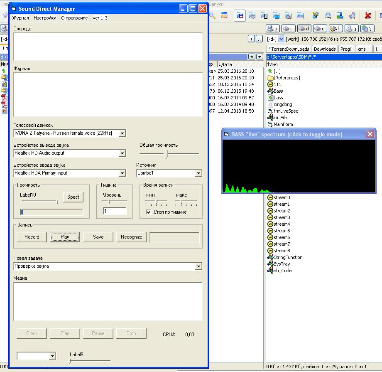
Task: Select the dingdong audio file
Action: click(282, 104)
